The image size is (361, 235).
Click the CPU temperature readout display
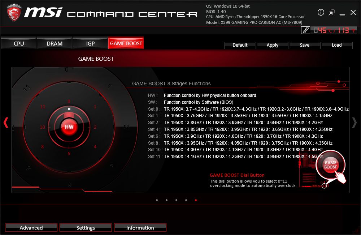334,30
